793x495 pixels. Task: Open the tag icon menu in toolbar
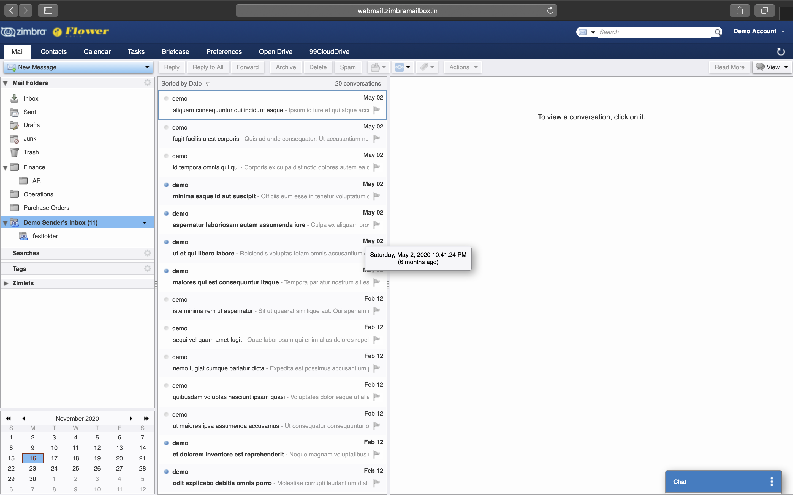[x=427, y=67]
